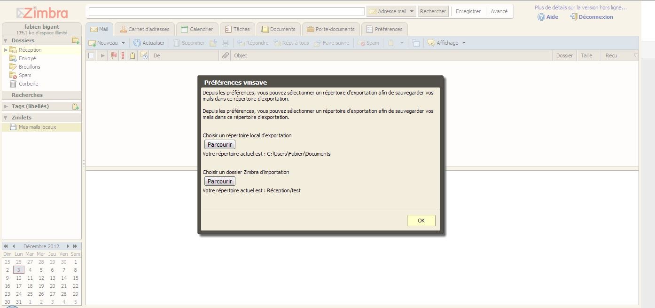Toggle the select-all messages checkbox

(x=91, y=55)
